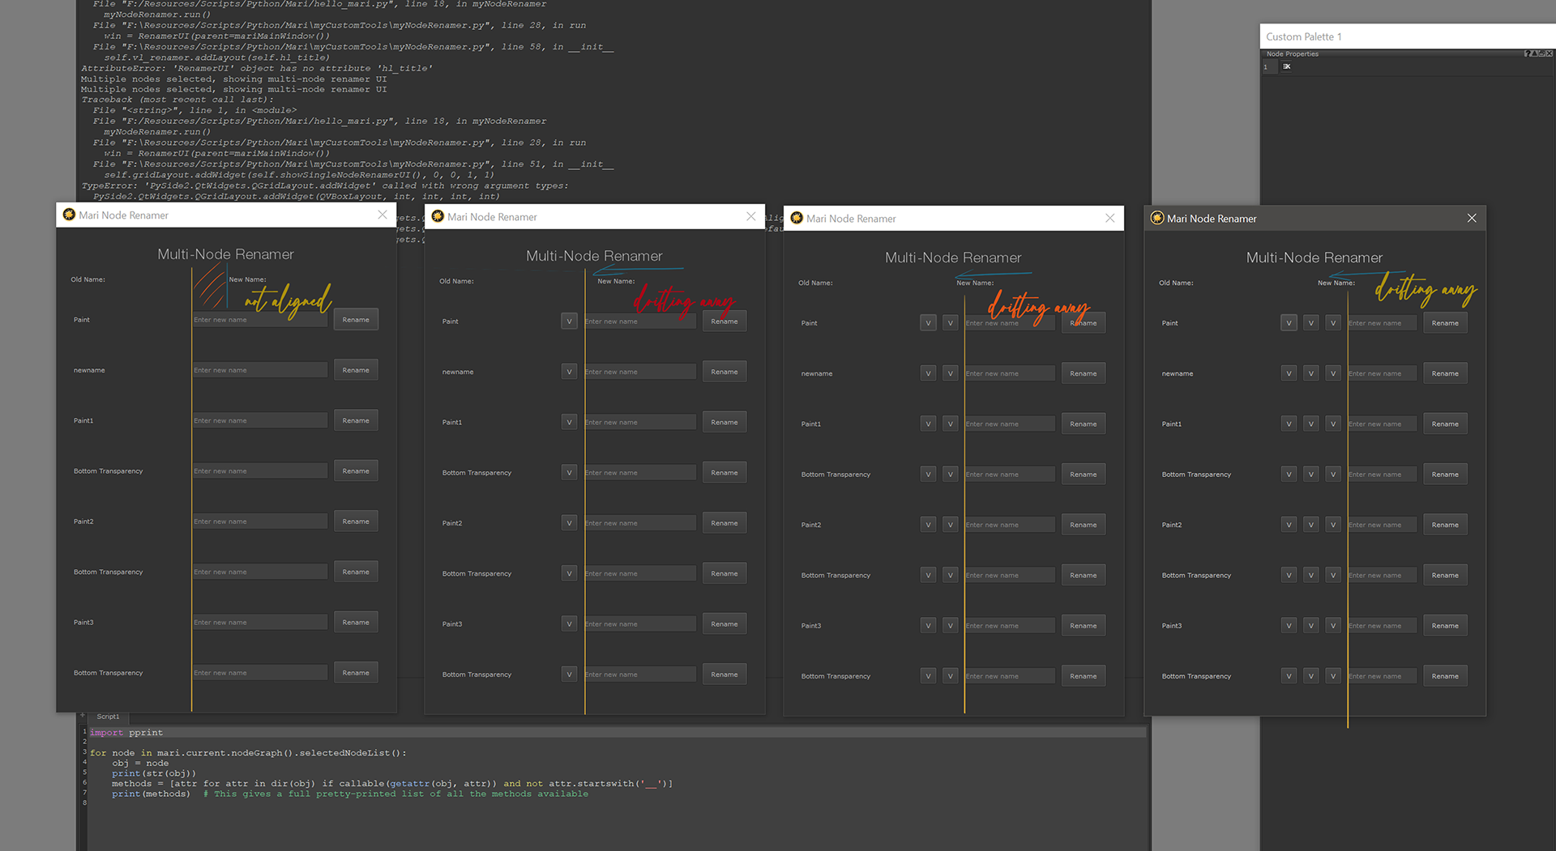Click the first V button for Paint2 in third window
This screenshot has height=851, width=1556.
point(928,525)
